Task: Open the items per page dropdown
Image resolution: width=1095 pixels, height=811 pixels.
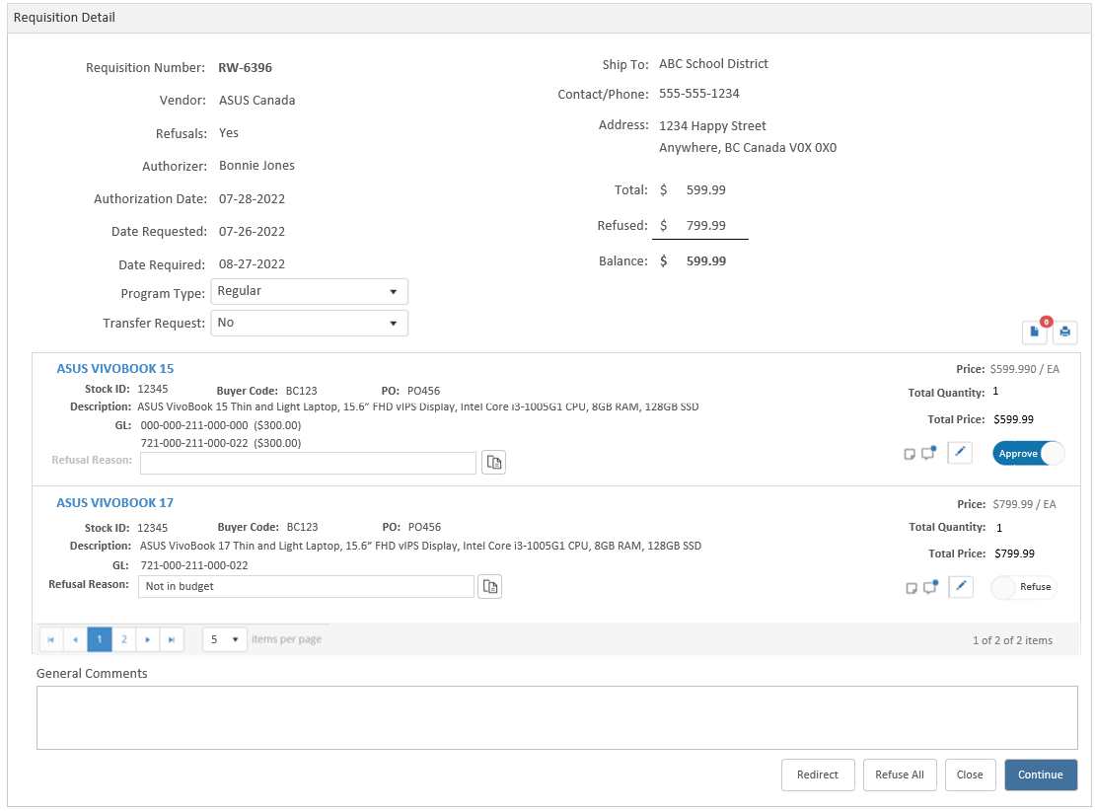Action: pyautogui.click(x=225, y=639)
